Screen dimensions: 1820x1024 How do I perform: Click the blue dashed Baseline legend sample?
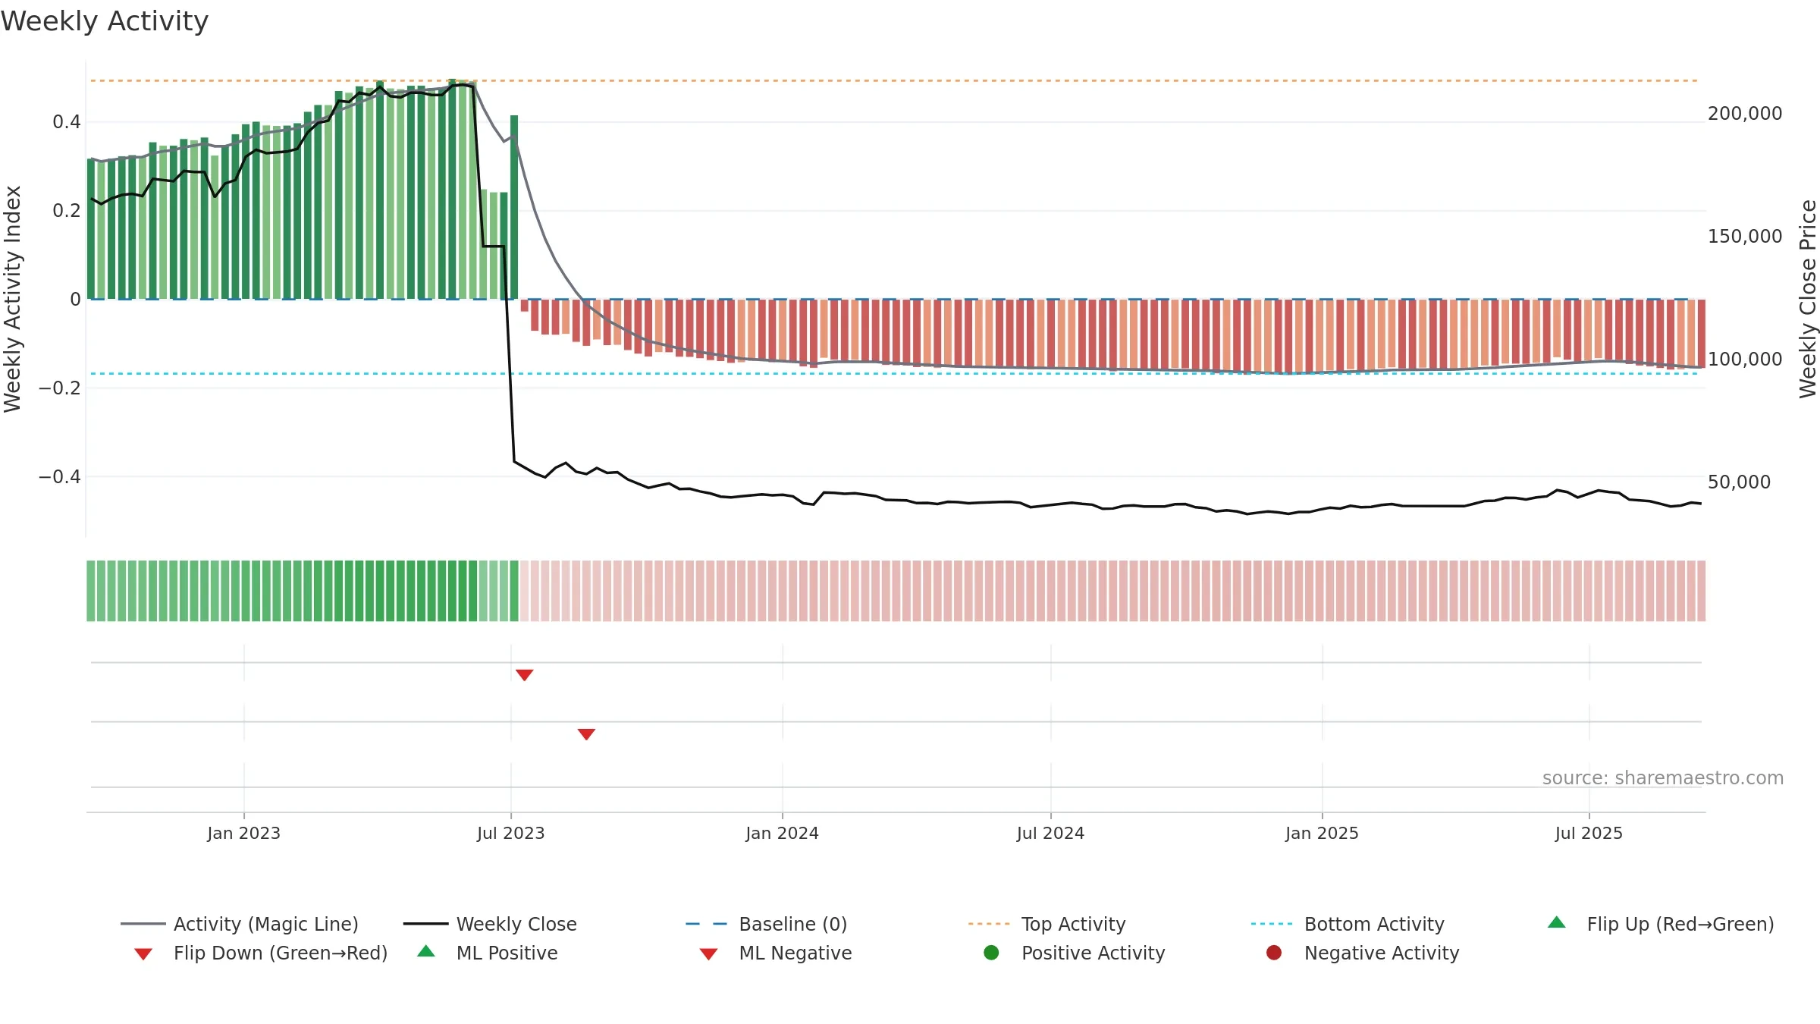coord(707,924)
